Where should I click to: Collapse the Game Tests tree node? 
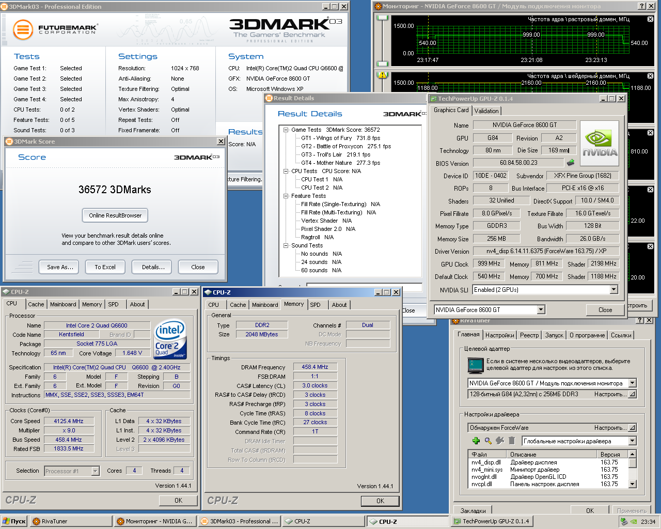[x=286, y=130]
